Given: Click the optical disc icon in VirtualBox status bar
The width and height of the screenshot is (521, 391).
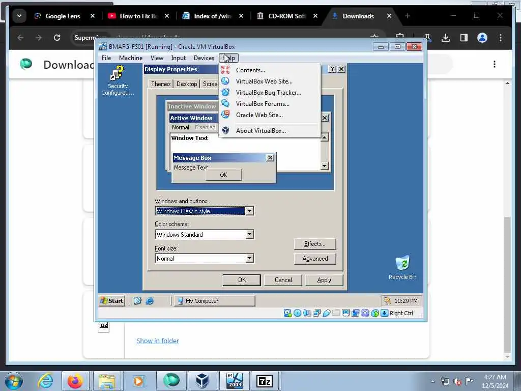Looking at the screenshot, I should click(297, 313).
